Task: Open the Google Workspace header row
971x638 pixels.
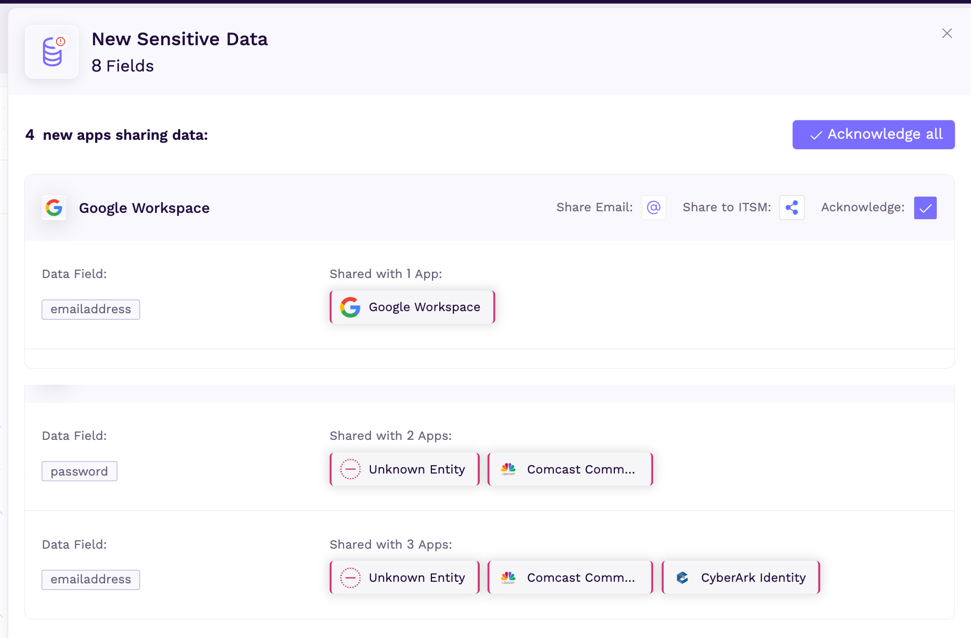Action: [x=144, y=208]
